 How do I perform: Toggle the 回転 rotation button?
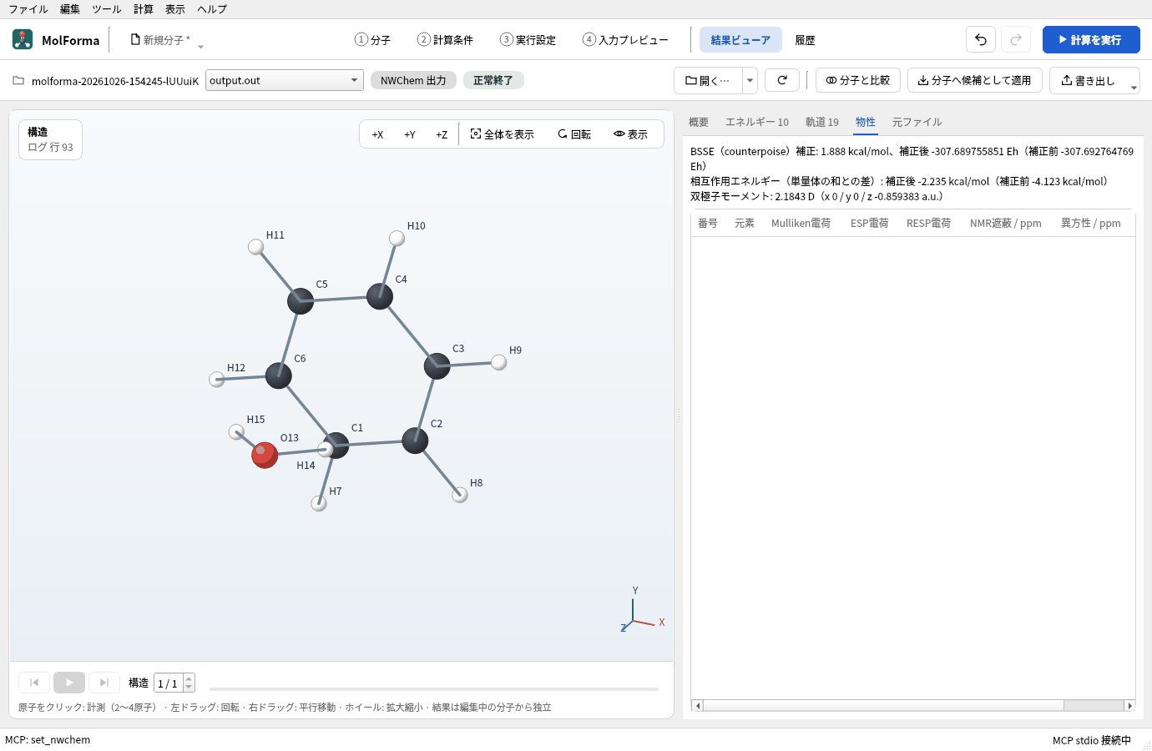coord(574,134)
